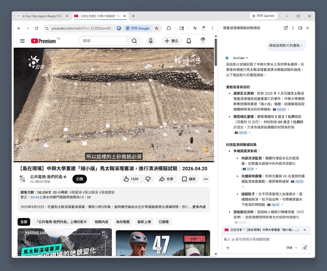The height and width of the screenshot is (271, 327).
Task: Dislike the video with thumbs down
Action: tap(148, 179)
